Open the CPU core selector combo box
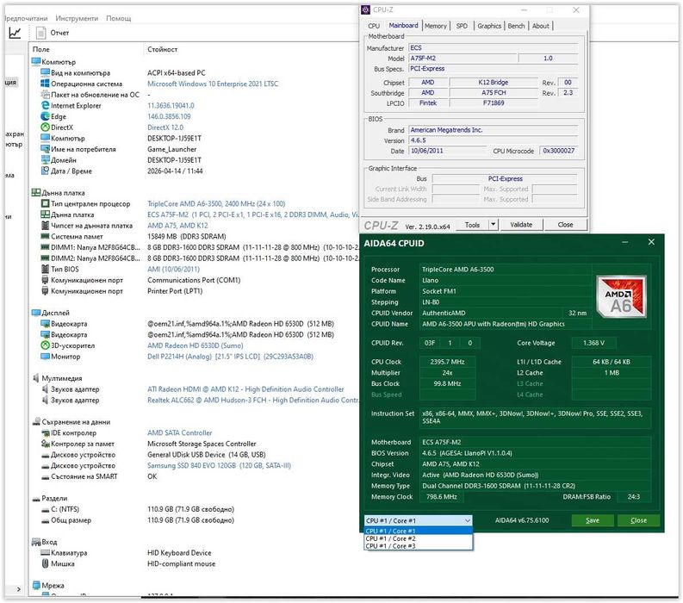Screen dimensions: 683x603 pyautogui.click(x=419, y=520)
